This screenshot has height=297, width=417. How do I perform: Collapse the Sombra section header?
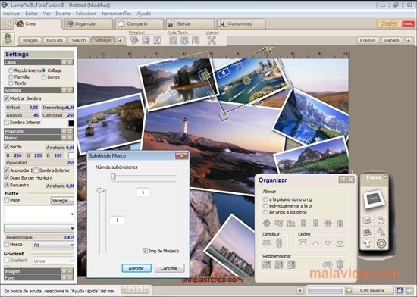click(x=39, y=90)
